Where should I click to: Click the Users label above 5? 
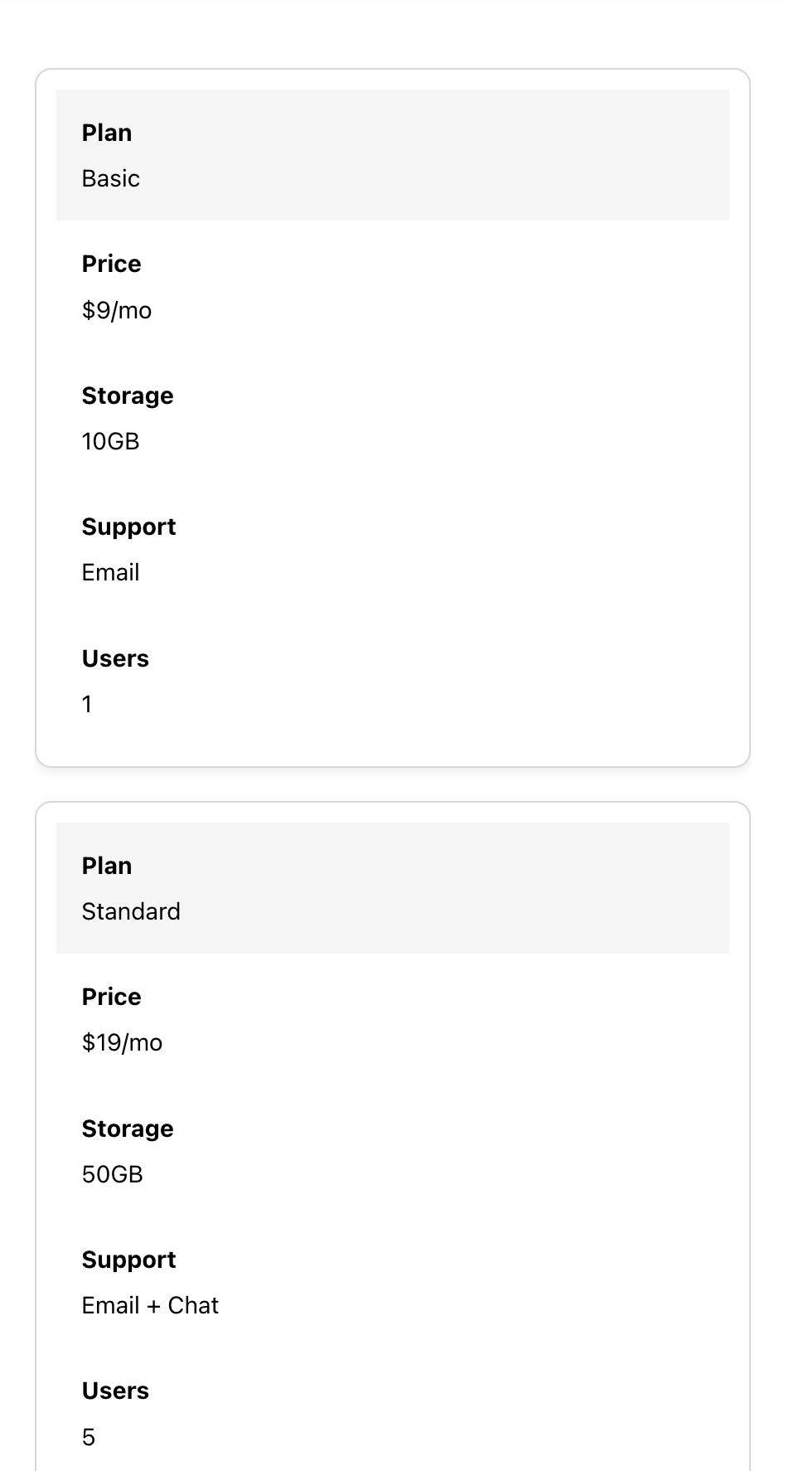(x=115, y=1391)
